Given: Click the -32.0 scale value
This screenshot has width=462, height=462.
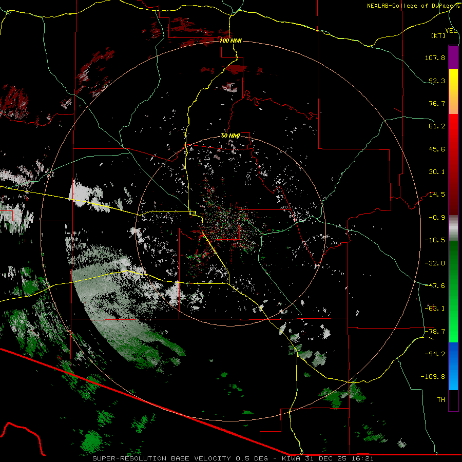Looking at the screenshot, I should [435, 263].
